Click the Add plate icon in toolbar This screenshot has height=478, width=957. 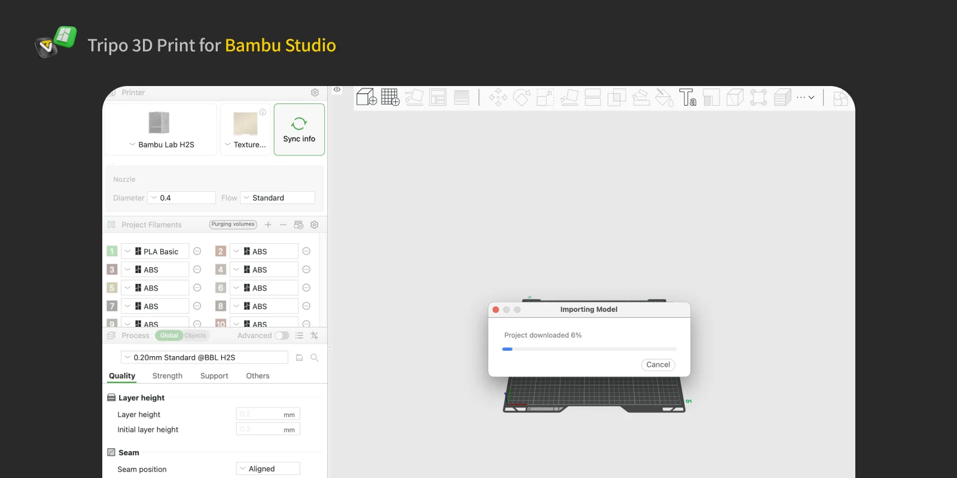click(x=390, y=97)
